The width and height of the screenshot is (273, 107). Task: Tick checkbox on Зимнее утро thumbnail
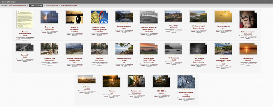click(x=57, y=11)
